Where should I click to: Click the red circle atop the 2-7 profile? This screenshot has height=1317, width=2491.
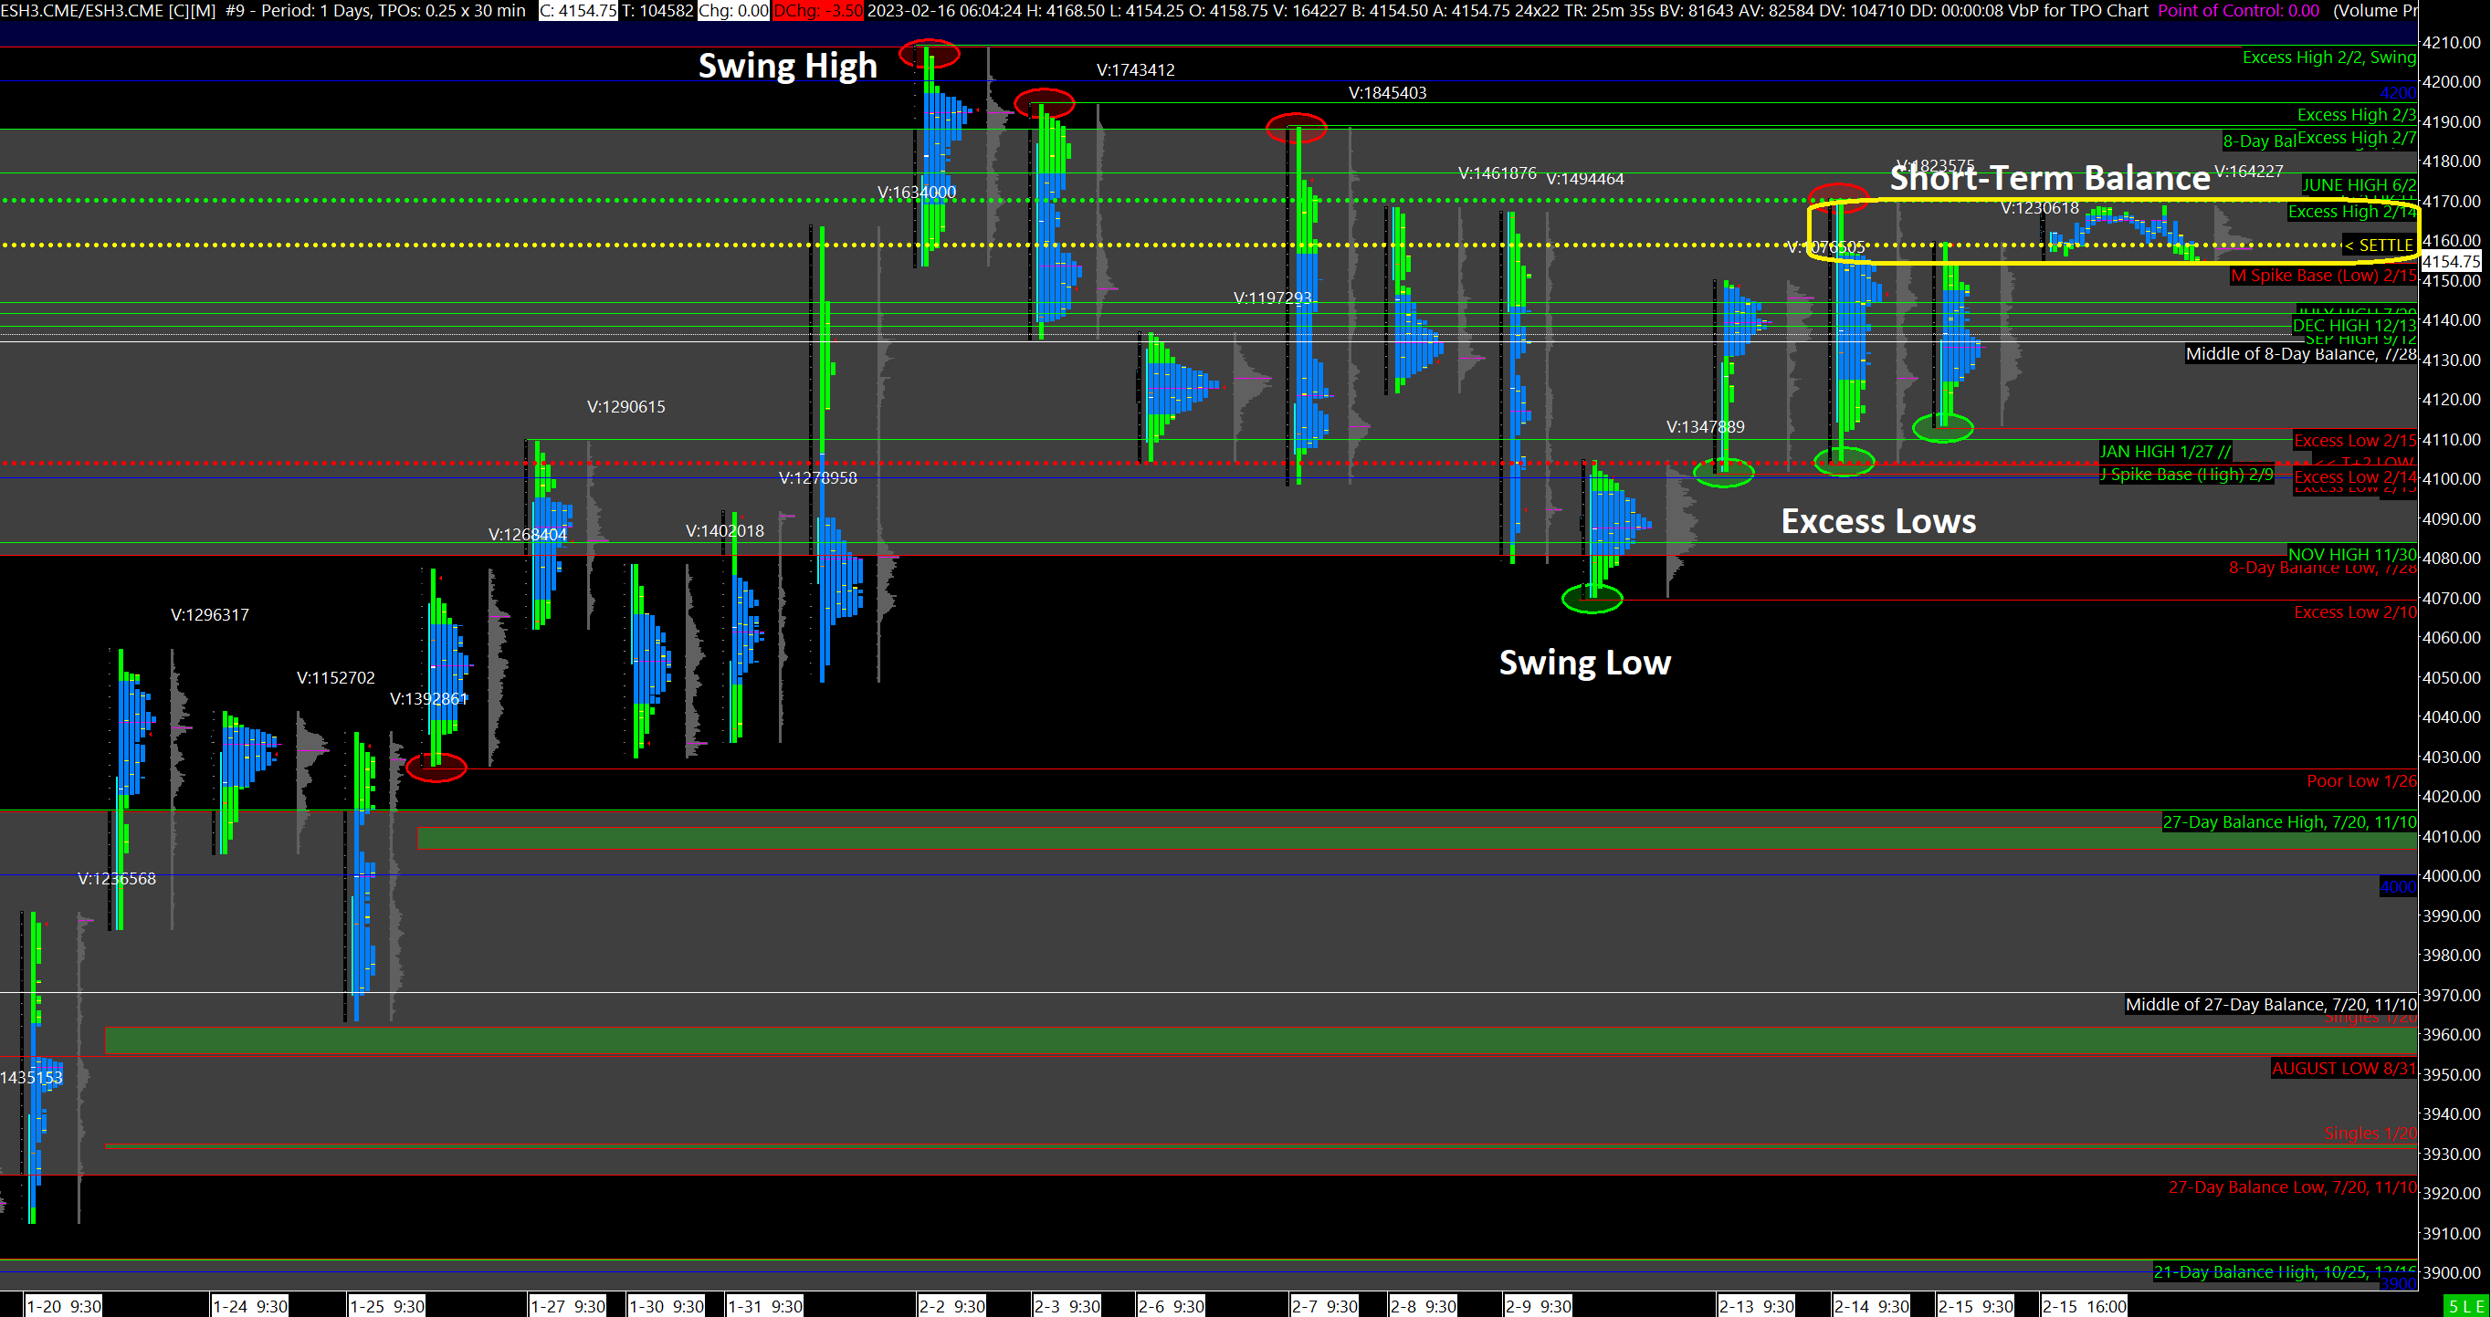(x=1296, y=127)
